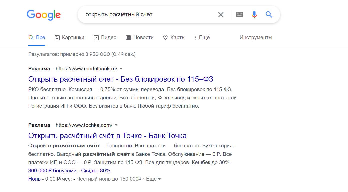Click the blue magnifying glass search icon
Screen dimensions: 348x192
(x=269, y=15)
